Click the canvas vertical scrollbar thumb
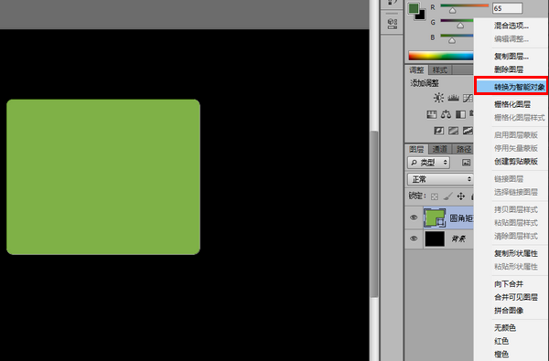Image resolution: width=549 pixels, height=361 pixels. pyautogui.click(x=374, y=214)
